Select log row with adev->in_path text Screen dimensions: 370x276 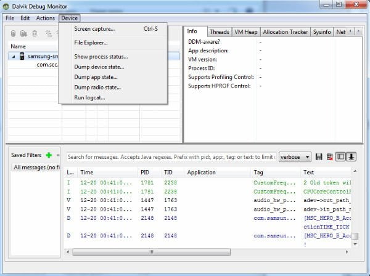click(x=208, y=209)
